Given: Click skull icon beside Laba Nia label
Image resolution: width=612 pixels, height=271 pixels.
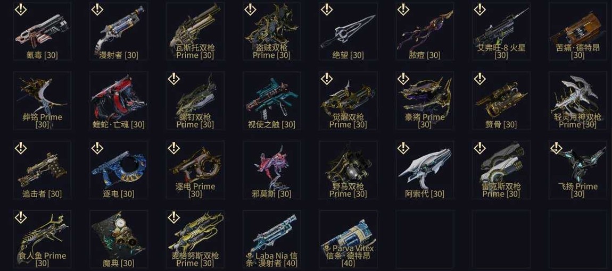Looking at the screenshot, I should (250, 256).
